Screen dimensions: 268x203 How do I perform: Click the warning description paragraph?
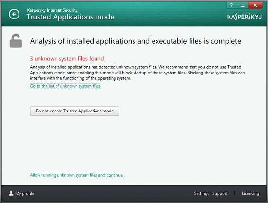[137, 73]
